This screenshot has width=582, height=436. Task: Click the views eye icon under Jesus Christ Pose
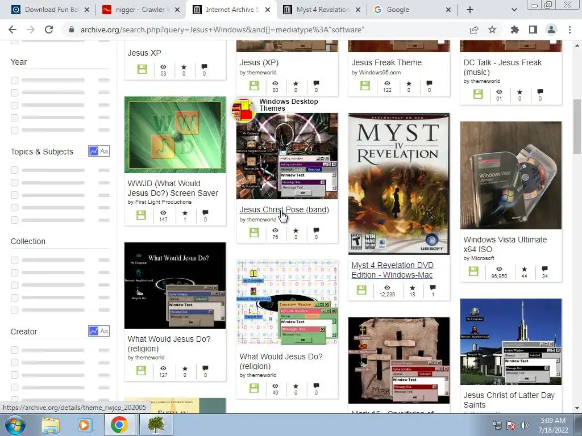click(275, 230)
